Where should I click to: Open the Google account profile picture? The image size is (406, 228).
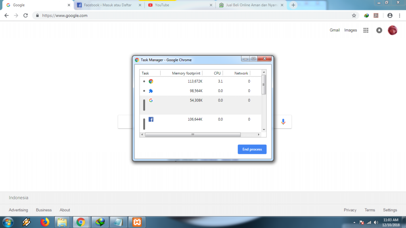(x=393, y=30)
